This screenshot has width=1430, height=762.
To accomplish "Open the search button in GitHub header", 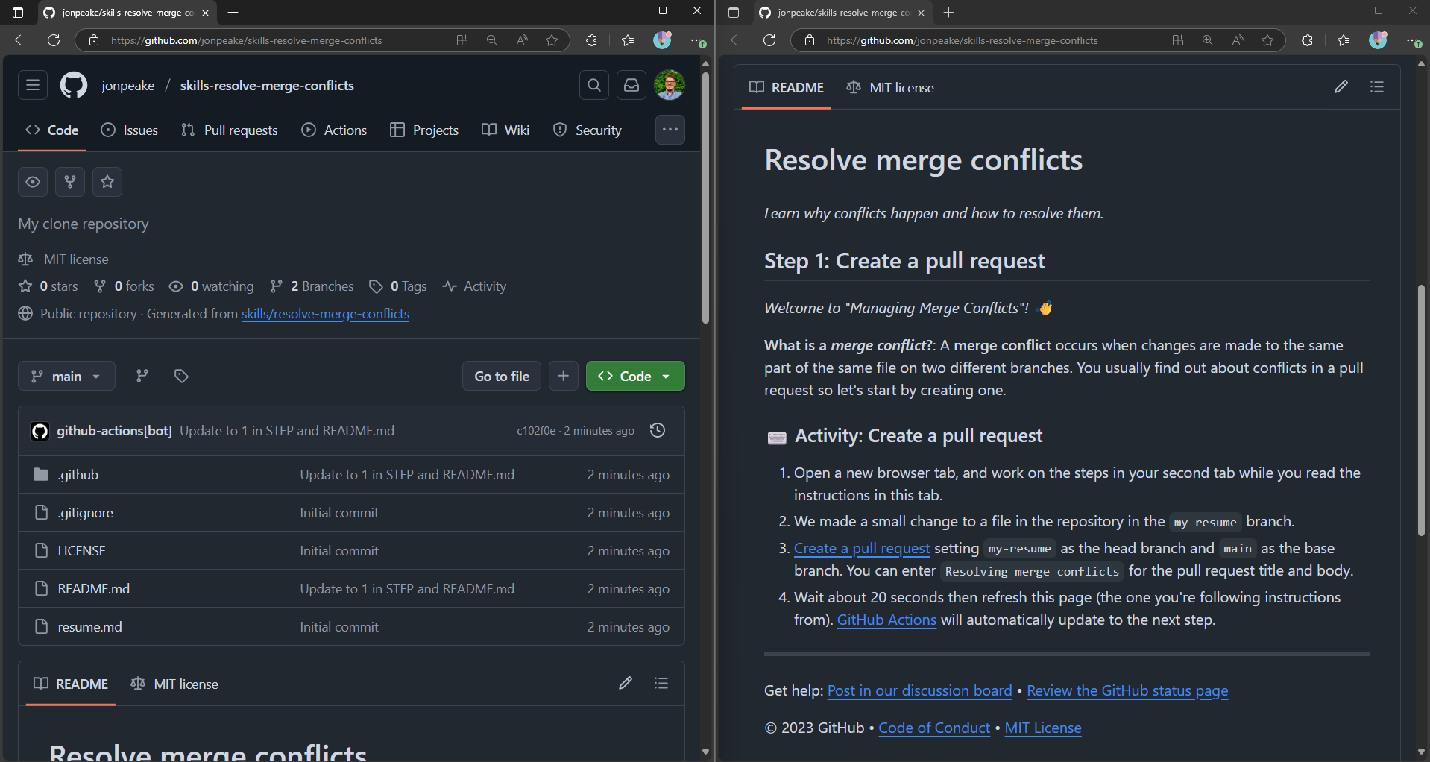I will pyautogui.click(x=594, y=86).
